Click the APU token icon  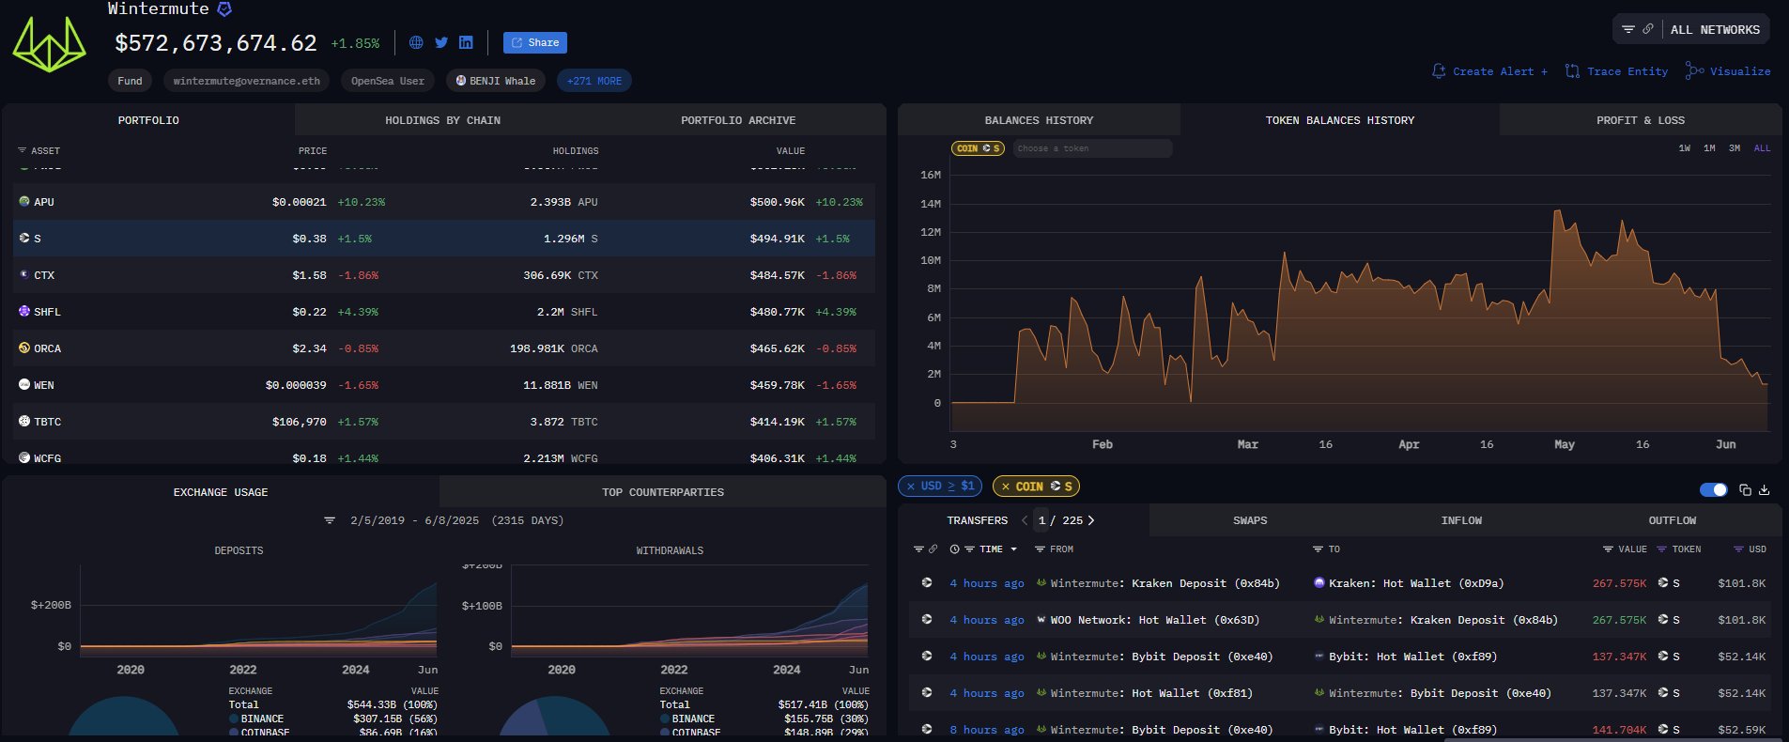[x=24, y=201]
